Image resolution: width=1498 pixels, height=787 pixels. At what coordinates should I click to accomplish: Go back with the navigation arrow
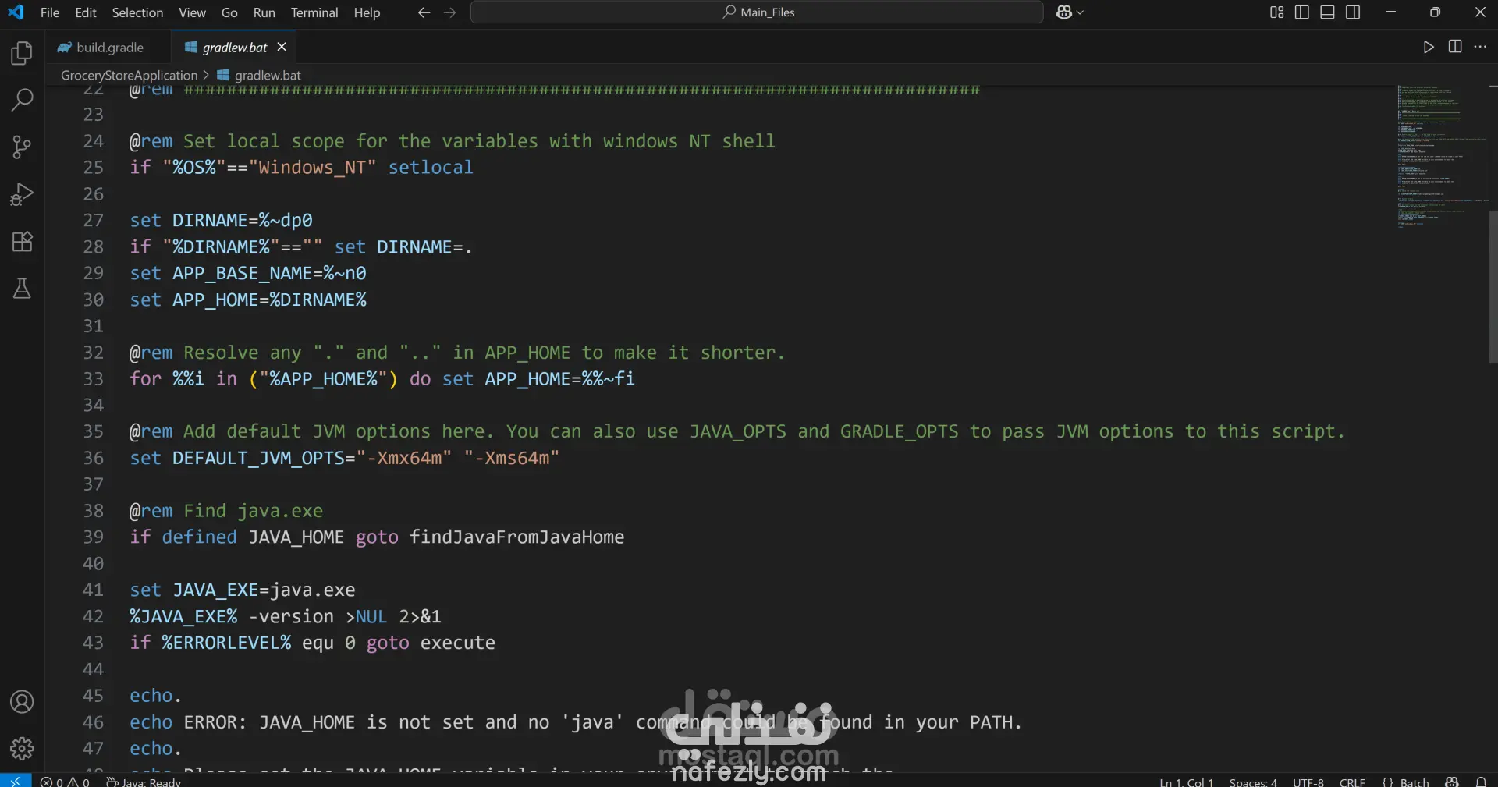pyautogui.click(x=424, y=12)
